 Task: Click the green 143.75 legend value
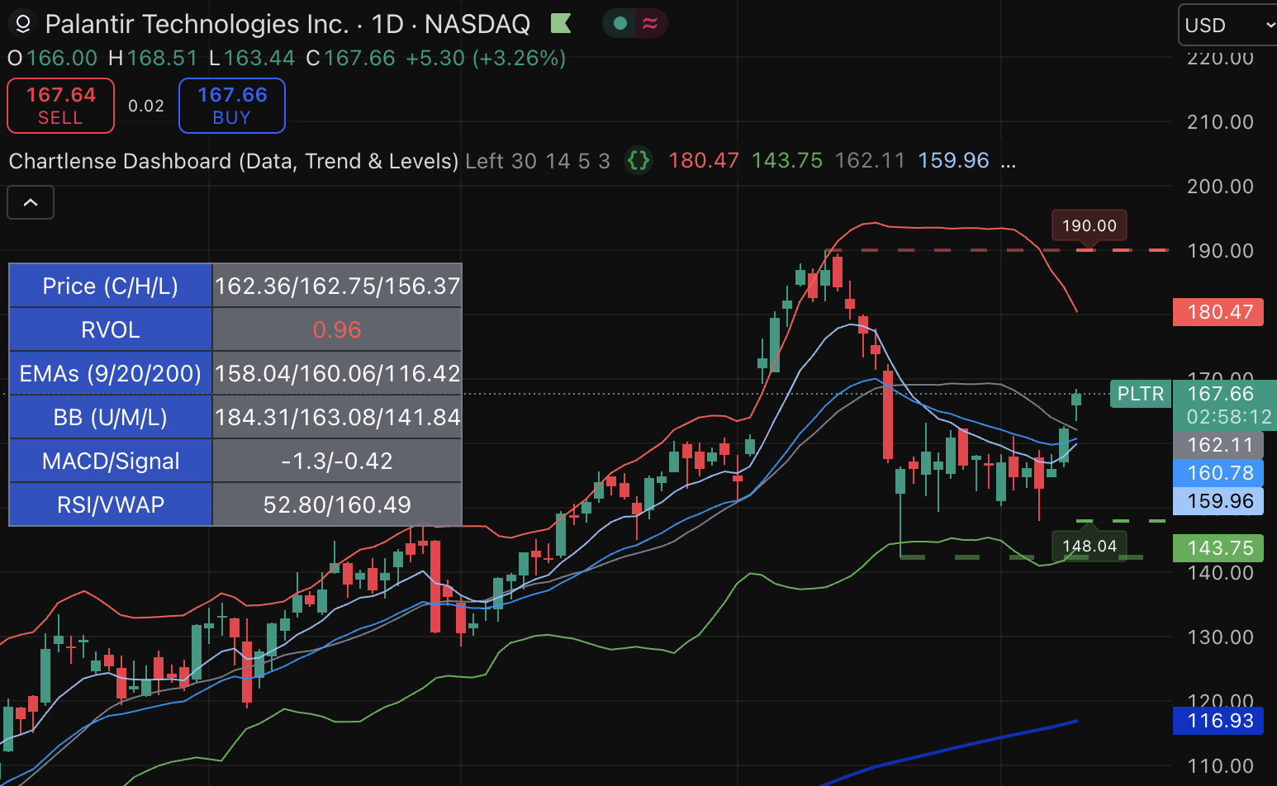(x=787, y=161)
